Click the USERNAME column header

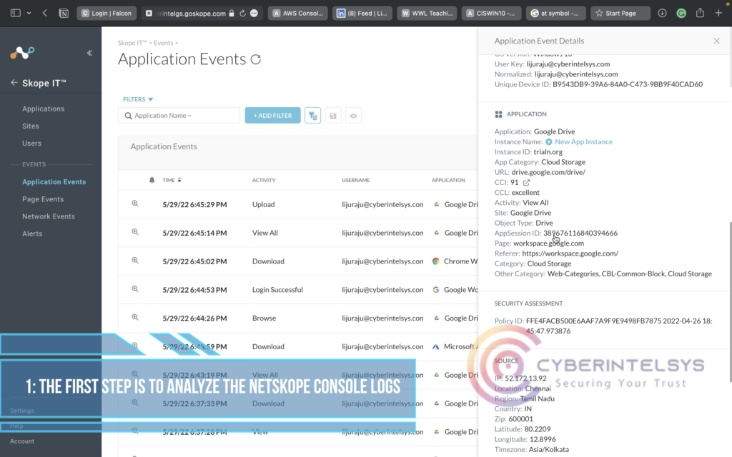click(x=356, y=180)
